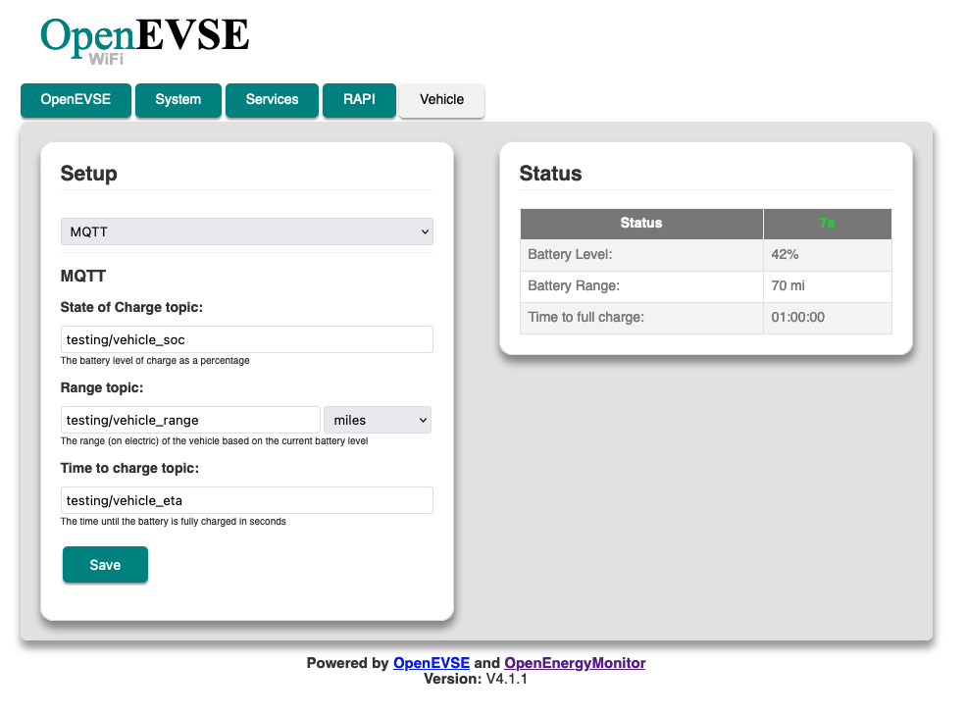Expand the Range topic unit selector
This screenshot has height=716, width=966.
(377, 419)
